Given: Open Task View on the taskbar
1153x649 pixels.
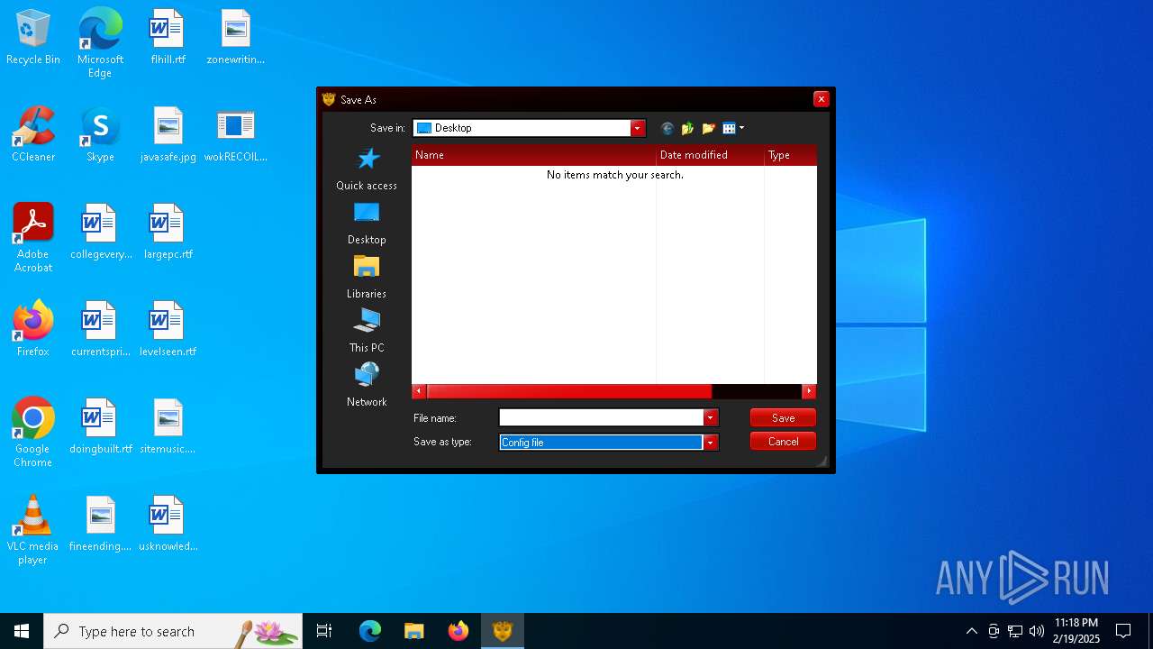Looking at the screenshot, I should click(324, 631).
